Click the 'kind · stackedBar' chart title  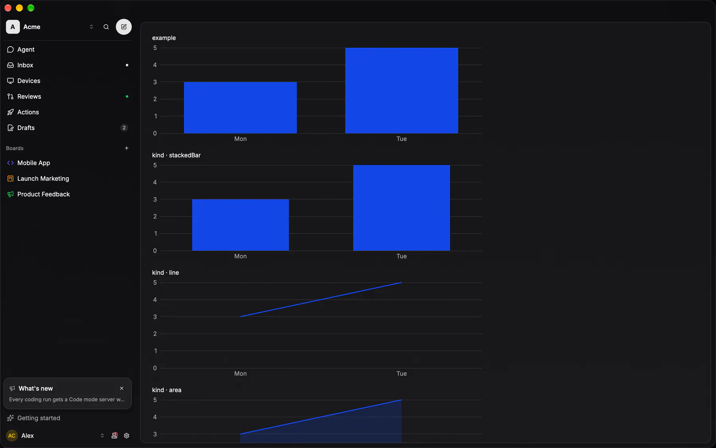click(x=176, y=155)
